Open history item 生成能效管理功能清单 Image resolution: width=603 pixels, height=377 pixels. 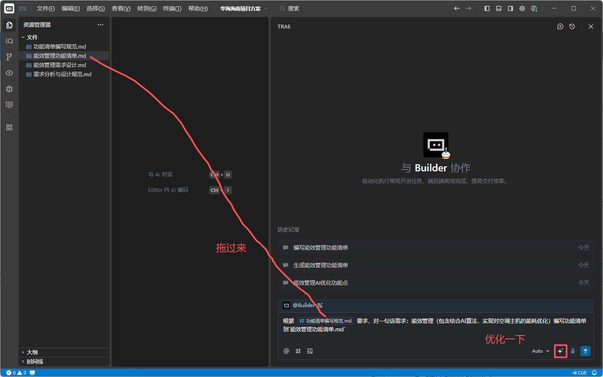click(321, 265)
